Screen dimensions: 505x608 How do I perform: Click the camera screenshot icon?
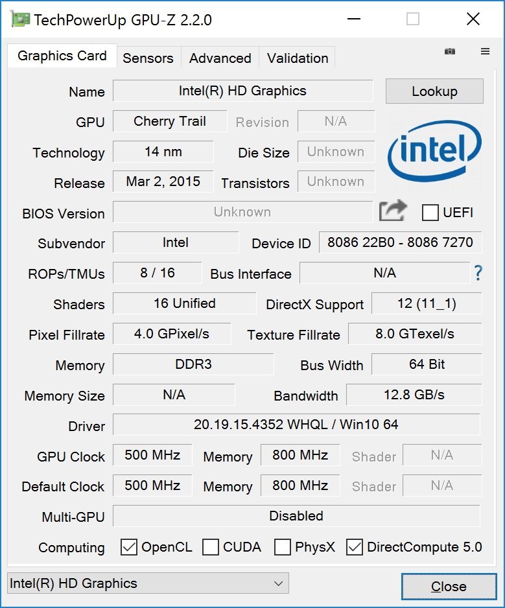(449, 52)
